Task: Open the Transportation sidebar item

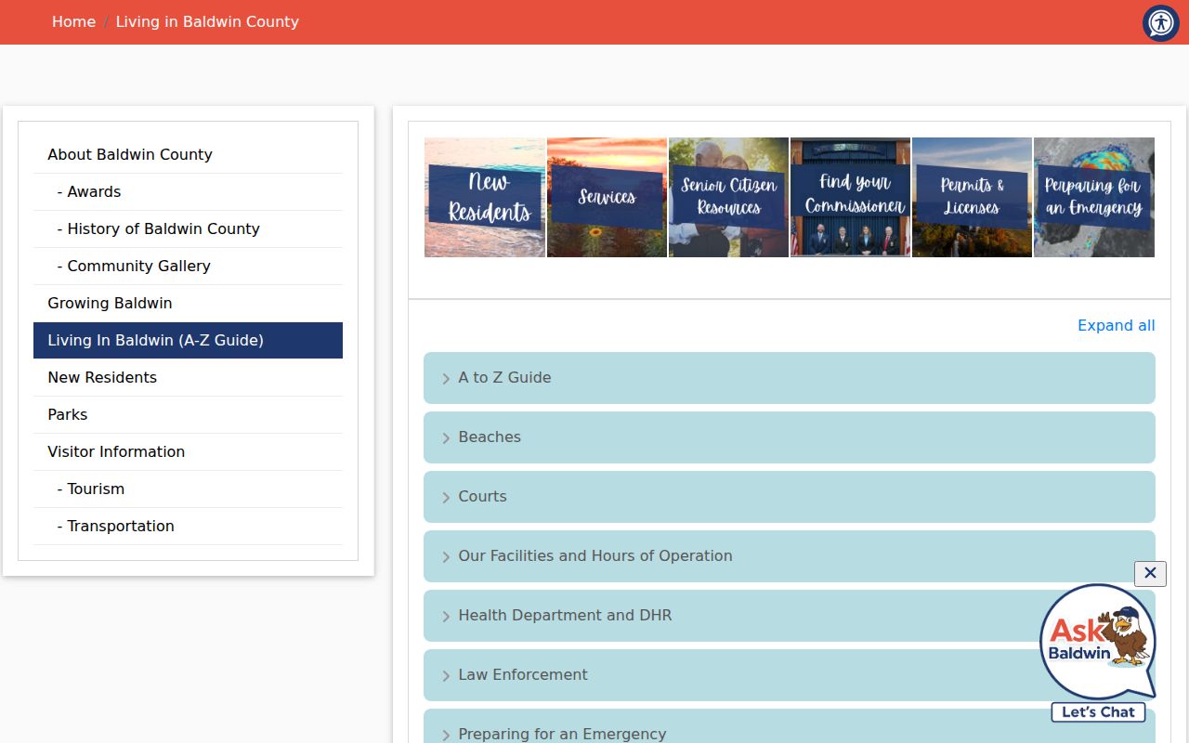Action: [x=188, y=527]
